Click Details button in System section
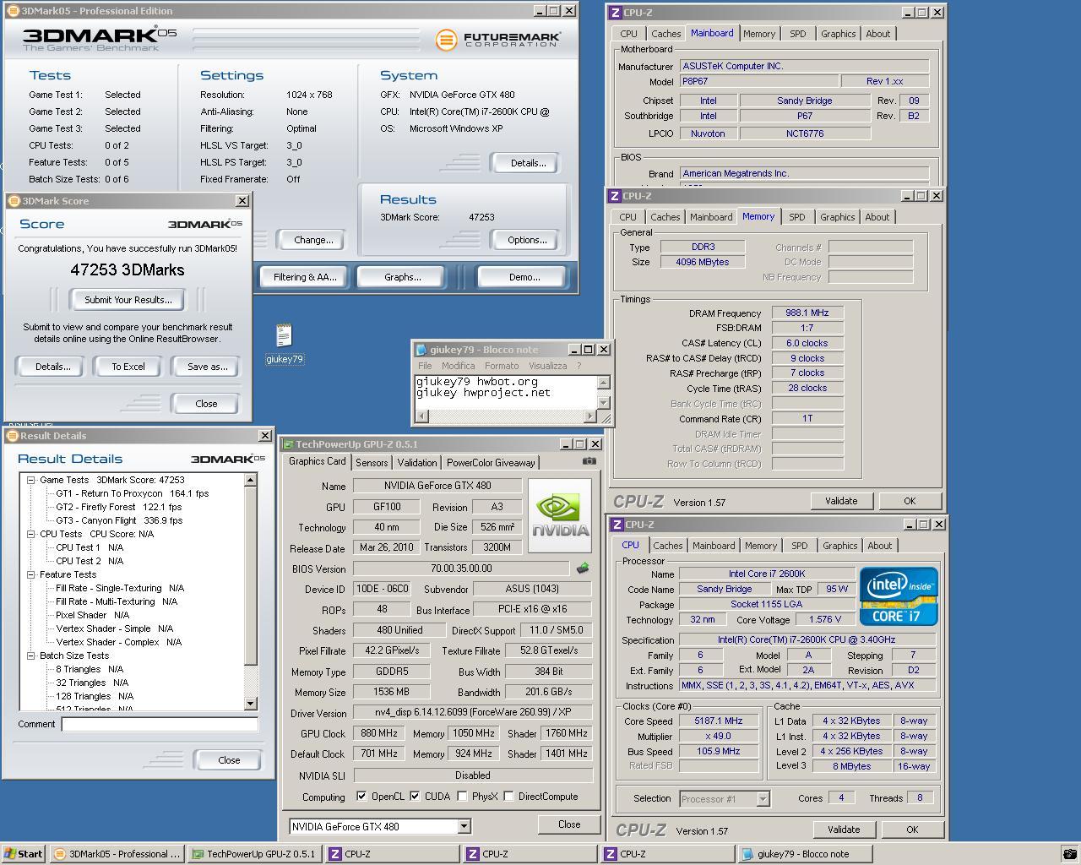 click(x=528, y=163)
